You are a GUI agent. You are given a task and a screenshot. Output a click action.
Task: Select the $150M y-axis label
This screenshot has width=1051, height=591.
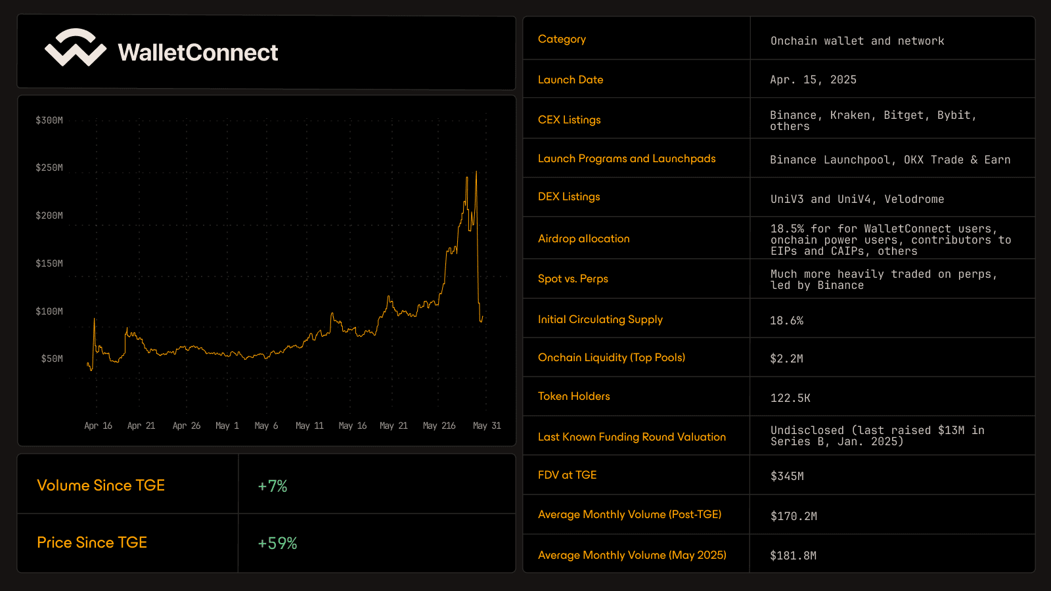pyautogui.click(x=49, y=263)
